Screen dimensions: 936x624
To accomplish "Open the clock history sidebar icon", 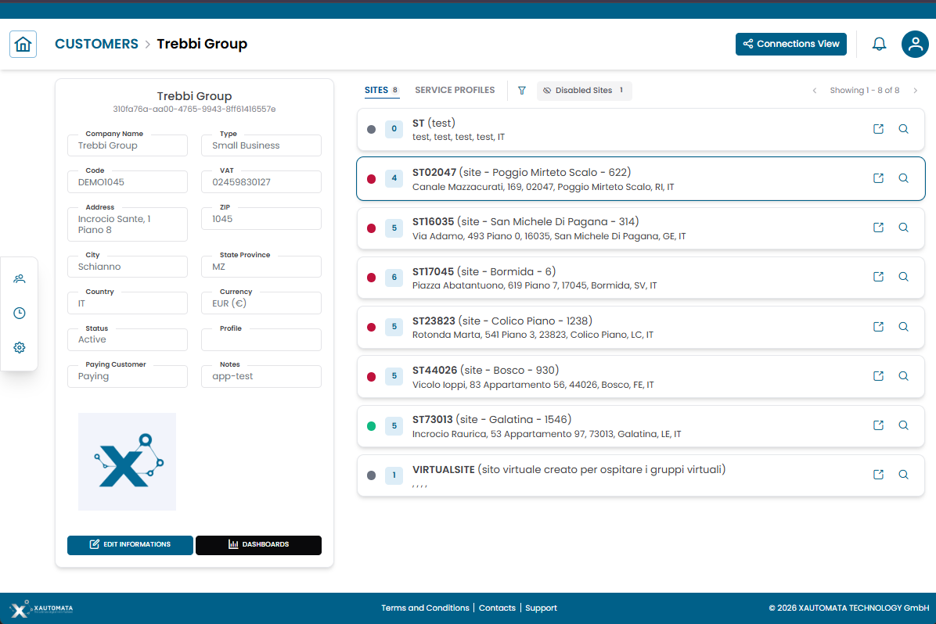I will 20,313.
